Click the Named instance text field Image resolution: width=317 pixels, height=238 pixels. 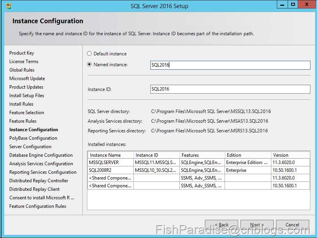[230, 65]
